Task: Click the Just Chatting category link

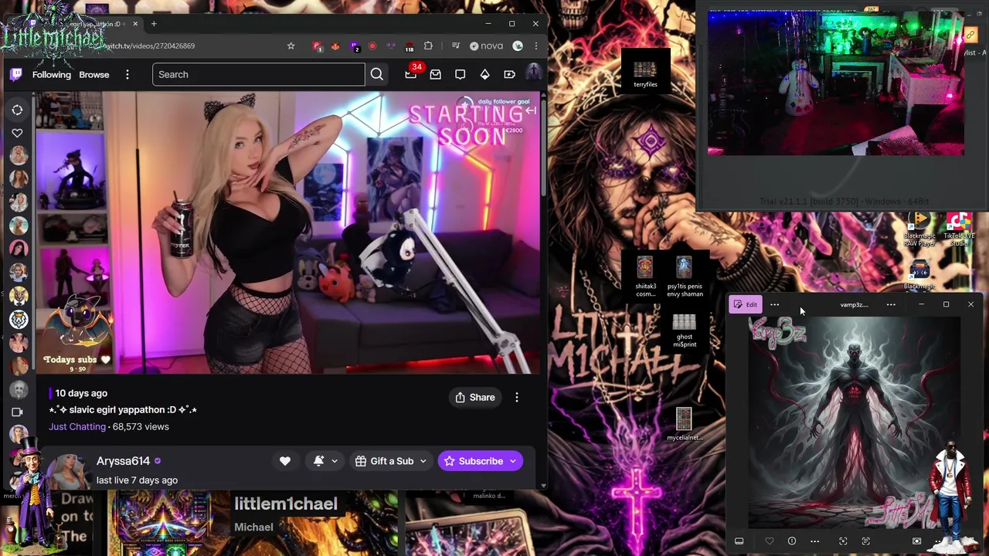Action: click(77, 426)
